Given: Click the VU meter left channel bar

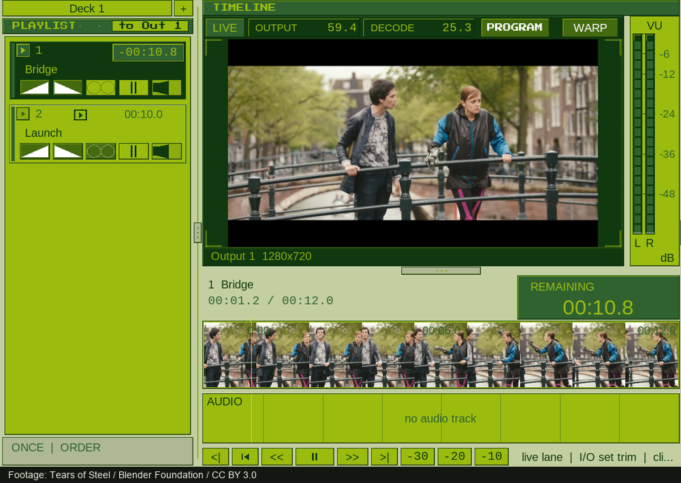Looking at the screenshot, I should pos(637,134).
